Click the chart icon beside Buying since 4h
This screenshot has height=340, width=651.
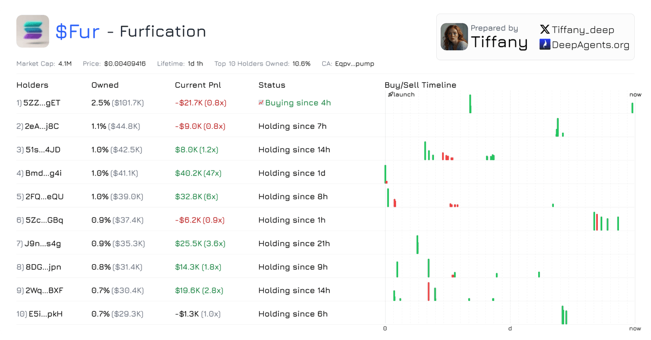tap(261, 102)
